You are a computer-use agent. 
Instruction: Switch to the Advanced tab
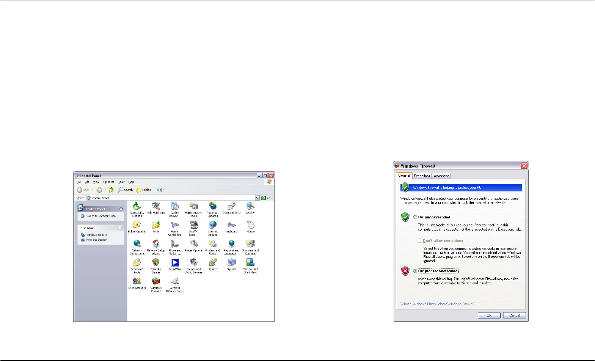coord(441,176)
